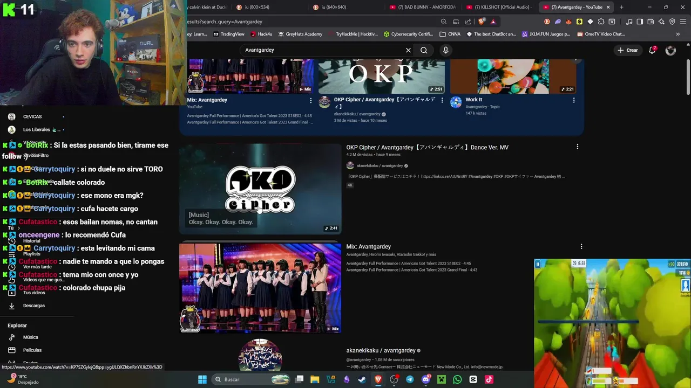Open the CNNA bookmarks folder

point(450,34)
